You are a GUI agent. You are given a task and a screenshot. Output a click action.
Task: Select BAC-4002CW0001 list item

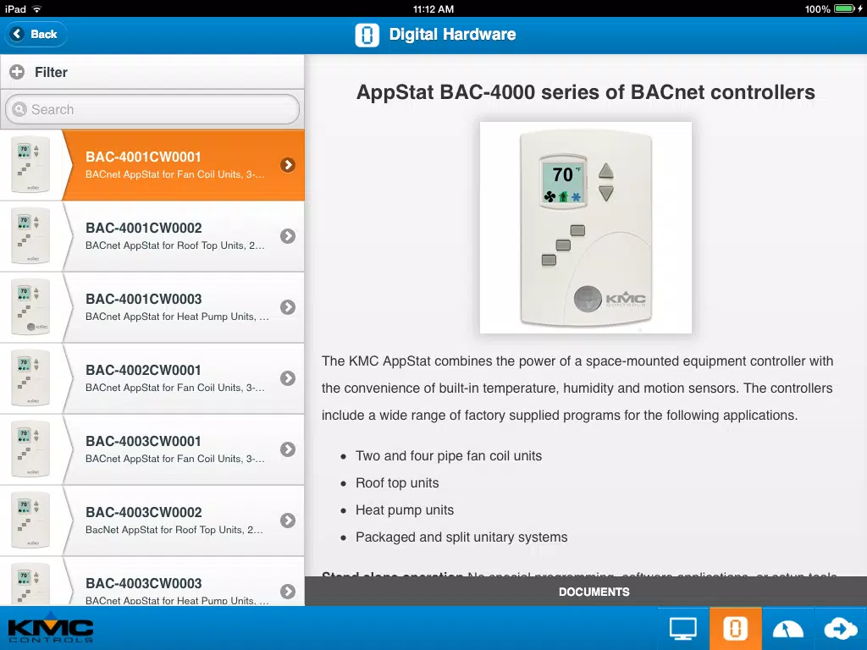[152, 378]
